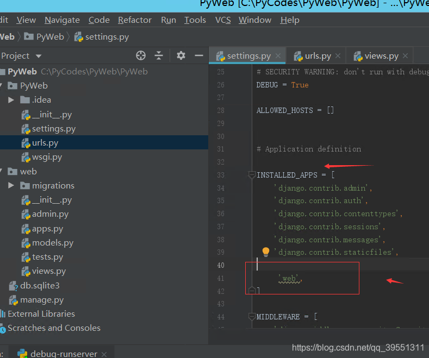Click the Python icon on debug-runserver tab

[22, 353]
